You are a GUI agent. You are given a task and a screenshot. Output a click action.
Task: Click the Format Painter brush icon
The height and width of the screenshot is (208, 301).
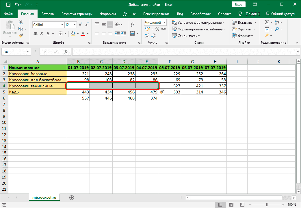pos(21,35)
